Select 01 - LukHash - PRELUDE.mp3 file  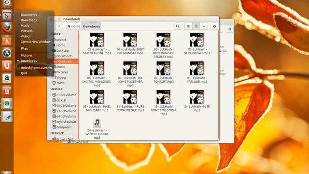[197, 72]
